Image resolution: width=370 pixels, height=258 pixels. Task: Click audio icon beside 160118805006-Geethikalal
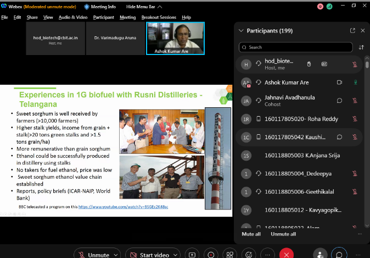coord(259,191)
